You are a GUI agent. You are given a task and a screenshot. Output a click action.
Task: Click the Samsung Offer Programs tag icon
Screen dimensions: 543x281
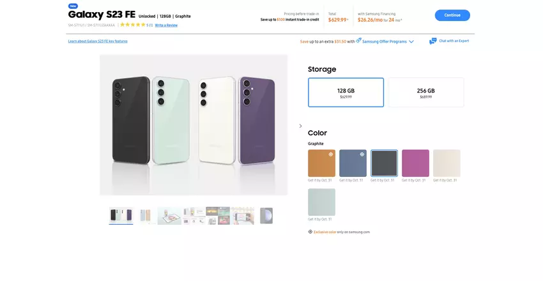pyautogui.click(x=359, y=40)
